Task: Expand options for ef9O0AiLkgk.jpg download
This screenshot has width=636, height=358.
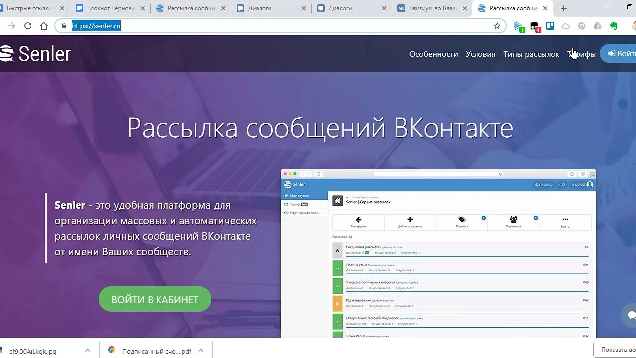Action: 88,350
